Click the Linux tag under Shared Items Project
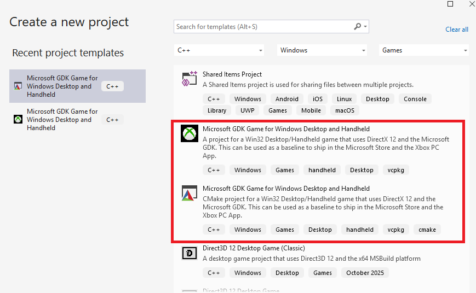476x293 pixels. [x=344, y=99]
